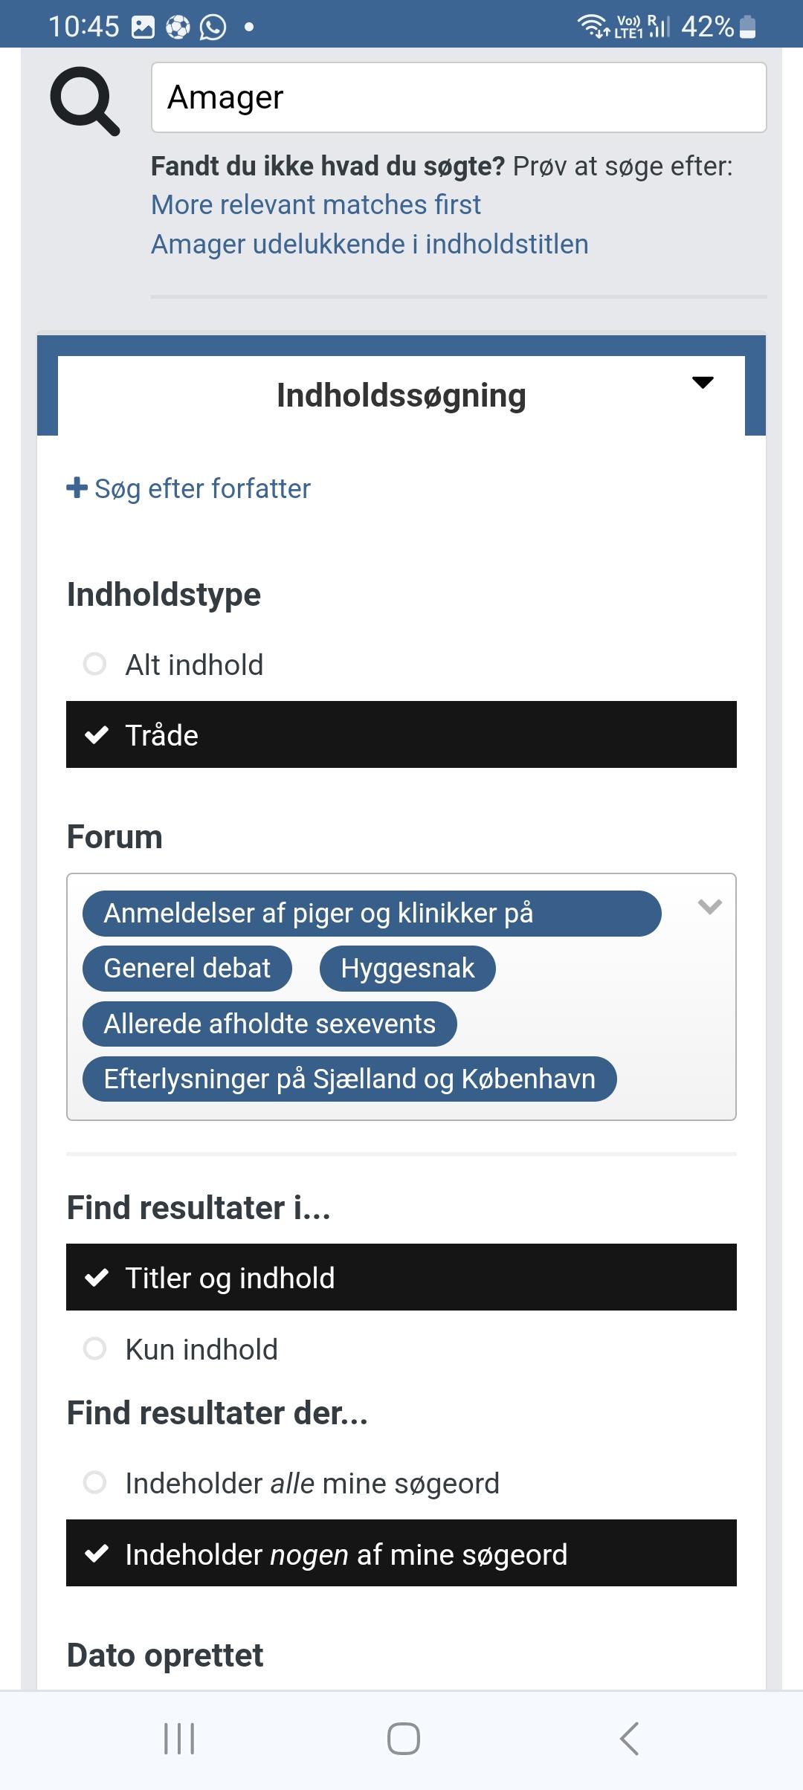This screenshot has width=803, height=1790.
Task: Tap the plus icon beside Søg efter forfatter
Action: [77, 488]
